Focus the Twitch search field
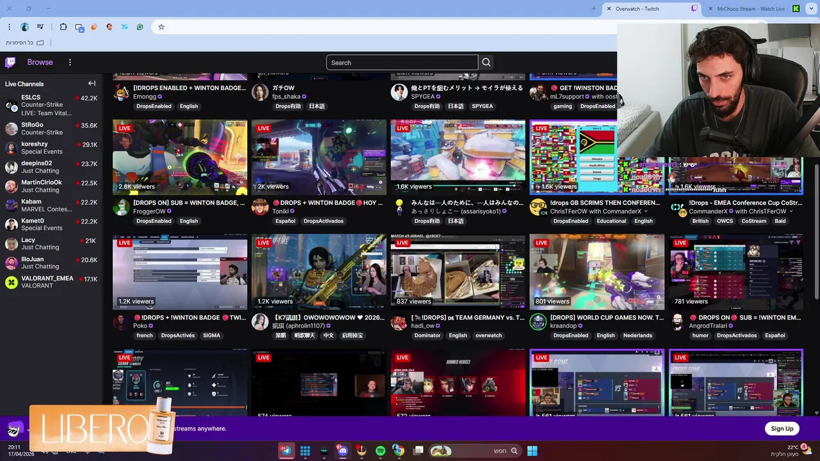 tap(402, 62)
